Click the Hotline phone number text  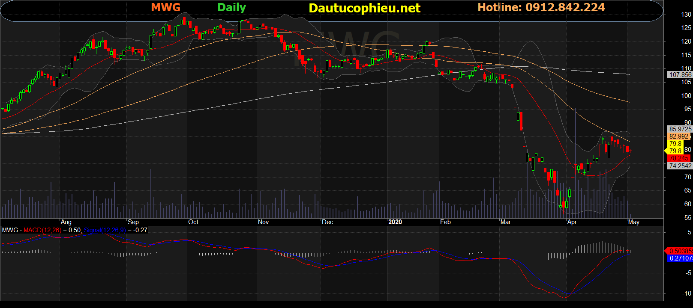[541, 7]
